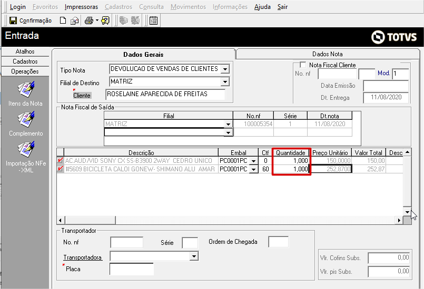Image resolution: width=424 pixels, height=289 pixels.
Task: Click the first greyed grid toolbar icon
Action: coord(124,20)
